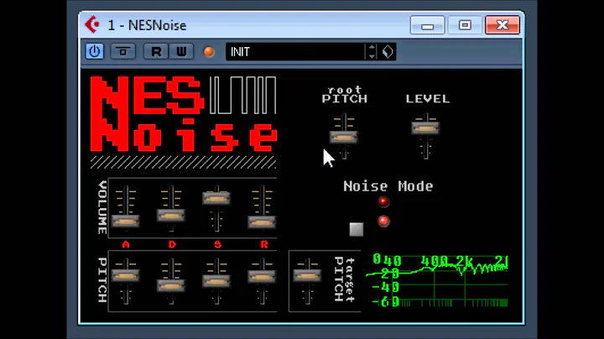
Task: Toggle the plugin power/activate button
Action: 94,51
